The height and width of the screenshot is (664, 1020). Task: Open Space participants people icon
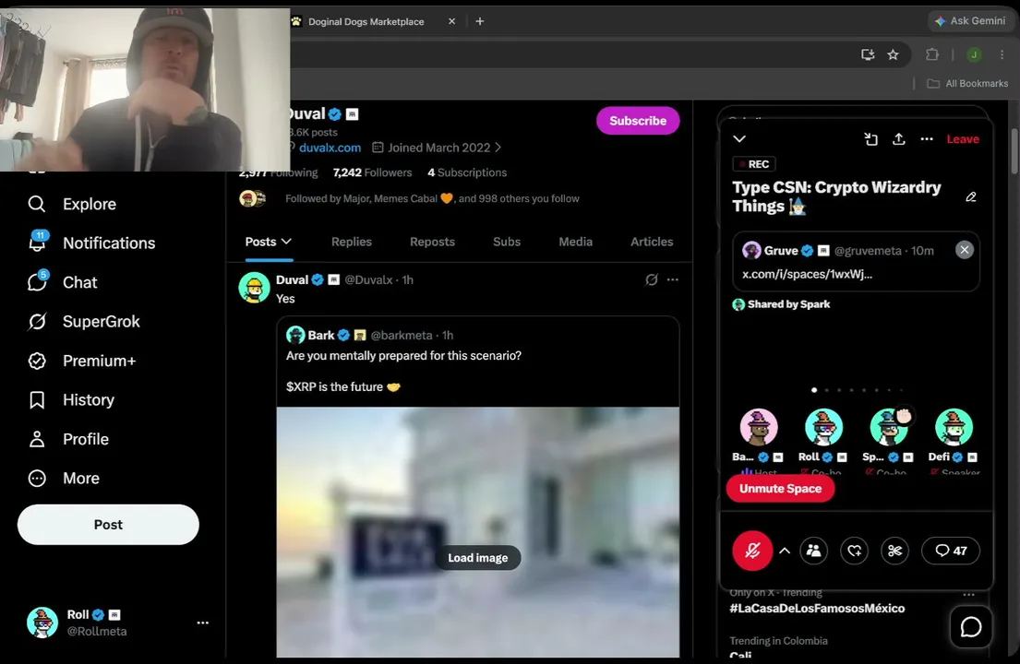point(814,551)
